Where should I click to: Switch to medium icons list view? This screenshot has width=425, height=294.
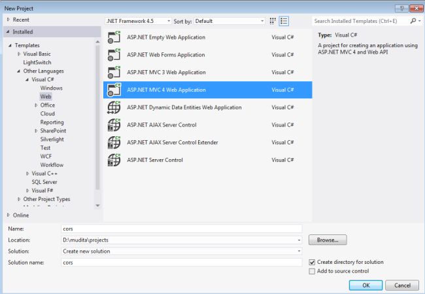pos(284,21)
